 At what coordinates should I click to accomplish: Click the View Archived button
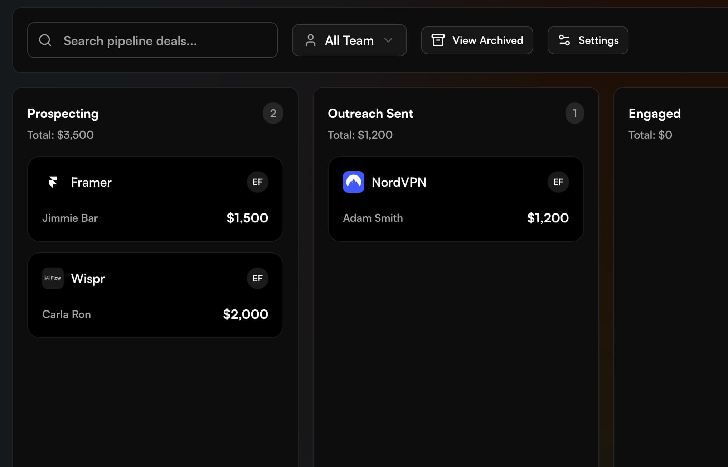(477, 40)
